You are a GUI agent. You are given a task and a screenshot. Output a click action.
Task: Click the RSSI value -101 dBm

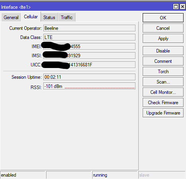53,86
